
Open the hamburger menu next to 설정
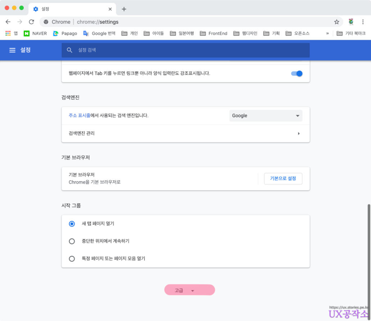click(x=12, y=50)
